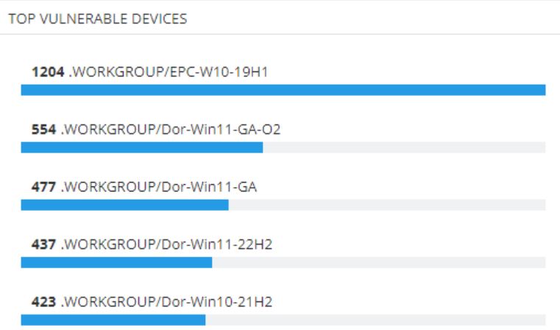The image size is (560, 330).
Task: Select the .WORKGROUP/Dor-Win11-GA device name
Action: point(158,187)
